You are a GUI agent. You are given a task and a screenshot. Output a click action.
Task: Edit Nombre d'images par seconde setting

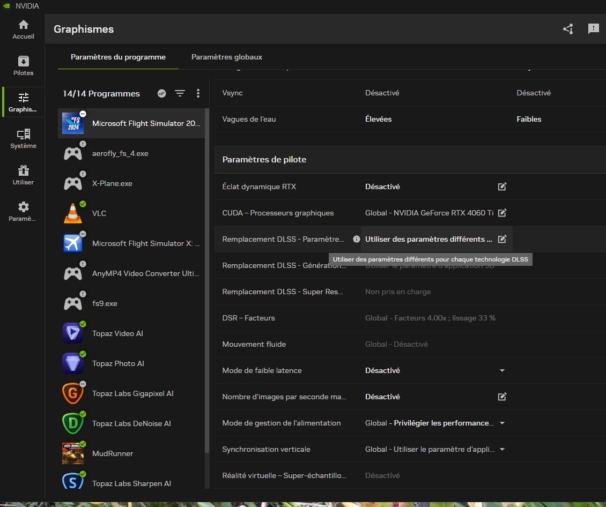[502, 397]
